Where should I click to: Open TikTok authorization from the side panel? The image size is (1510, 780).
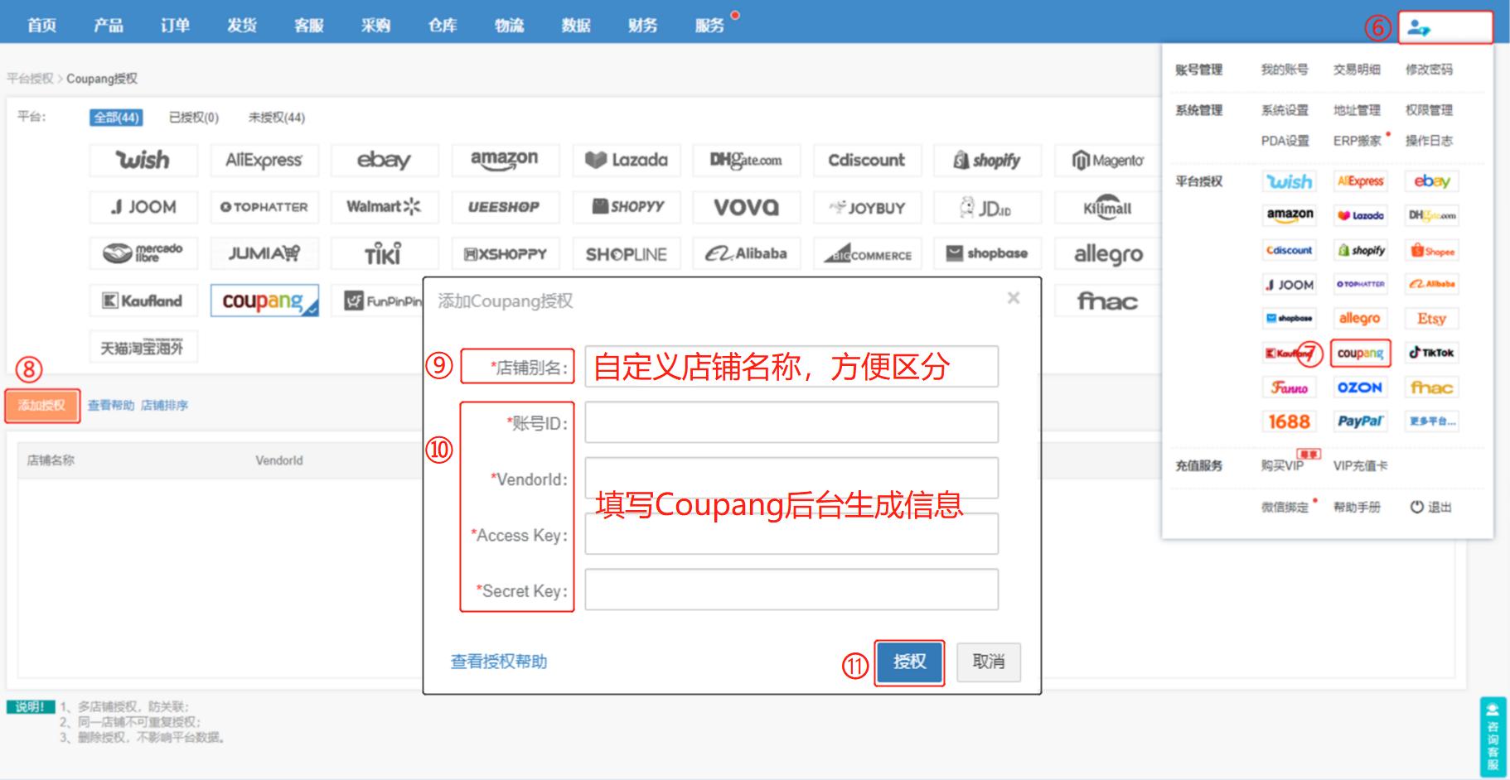(x=1431, y=353)
